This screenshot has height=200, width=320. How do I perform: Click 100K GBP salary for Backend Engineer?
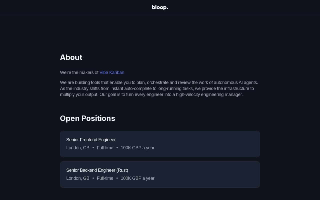137,178
